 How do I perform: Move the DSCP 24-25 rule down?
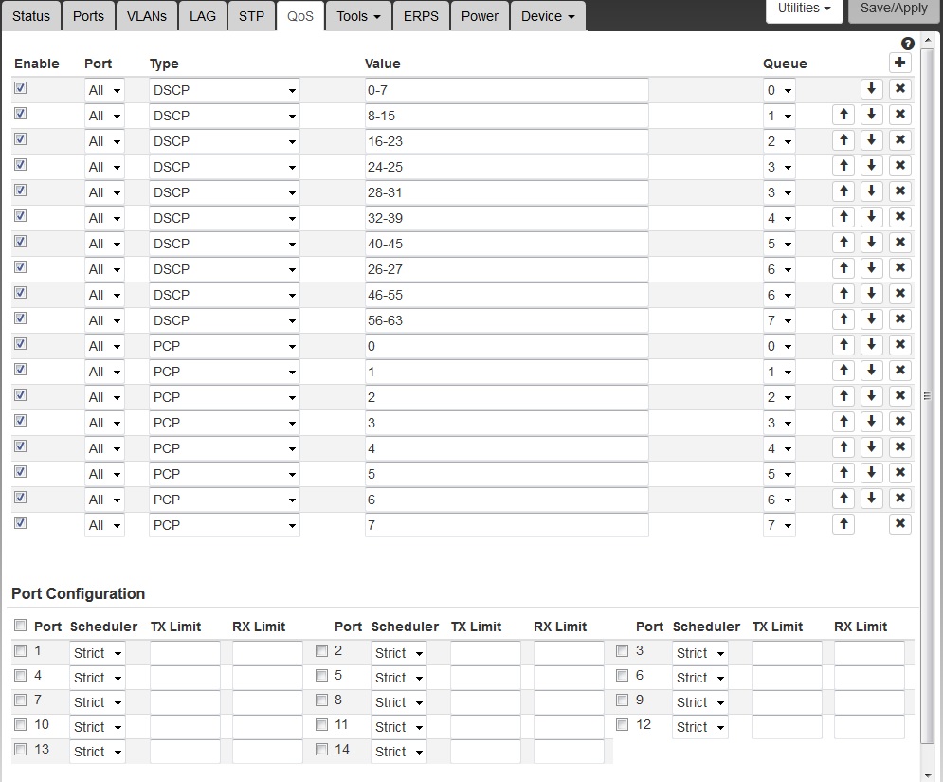872,166
